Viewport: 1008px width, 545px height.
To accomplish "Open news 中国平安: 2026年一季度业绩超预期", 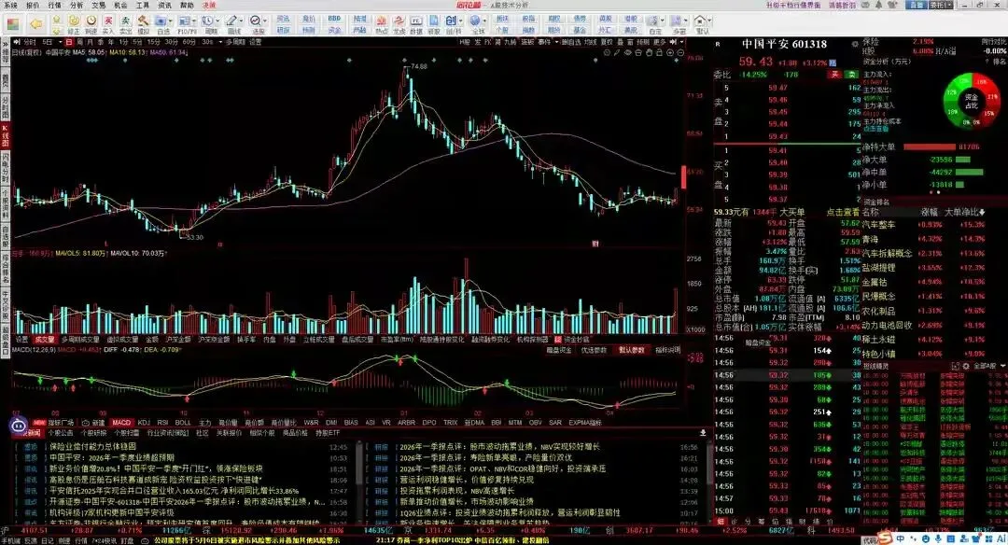I will 112,457.
